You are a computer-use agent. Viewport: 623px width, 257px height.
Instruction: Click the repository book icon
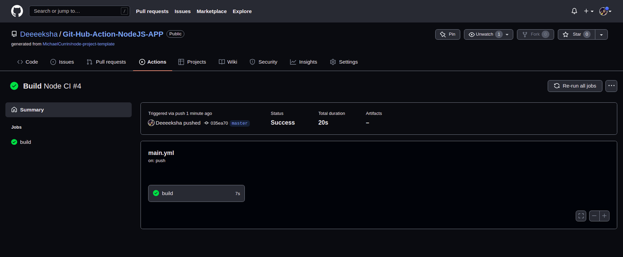point(15,34)
